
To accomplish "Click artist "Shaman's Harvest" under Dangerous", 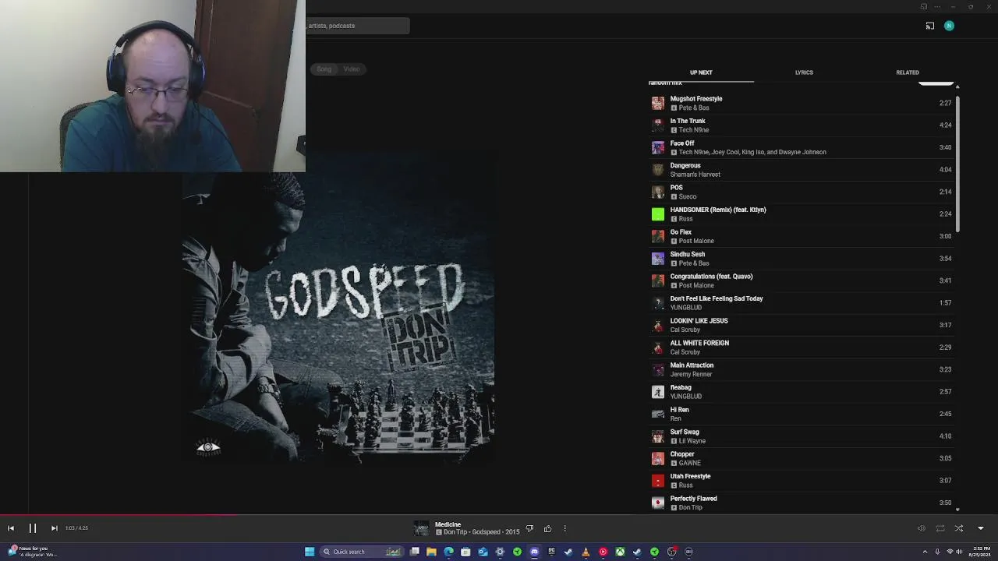I will pyautogui.click(x=695, y=175).
